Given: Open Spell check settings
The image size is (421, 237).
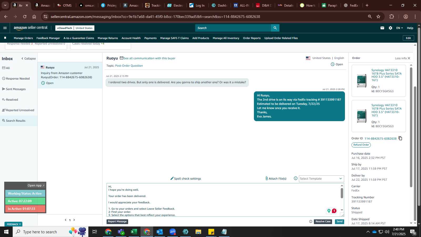Looking at the screenshot, I should 186,179.
